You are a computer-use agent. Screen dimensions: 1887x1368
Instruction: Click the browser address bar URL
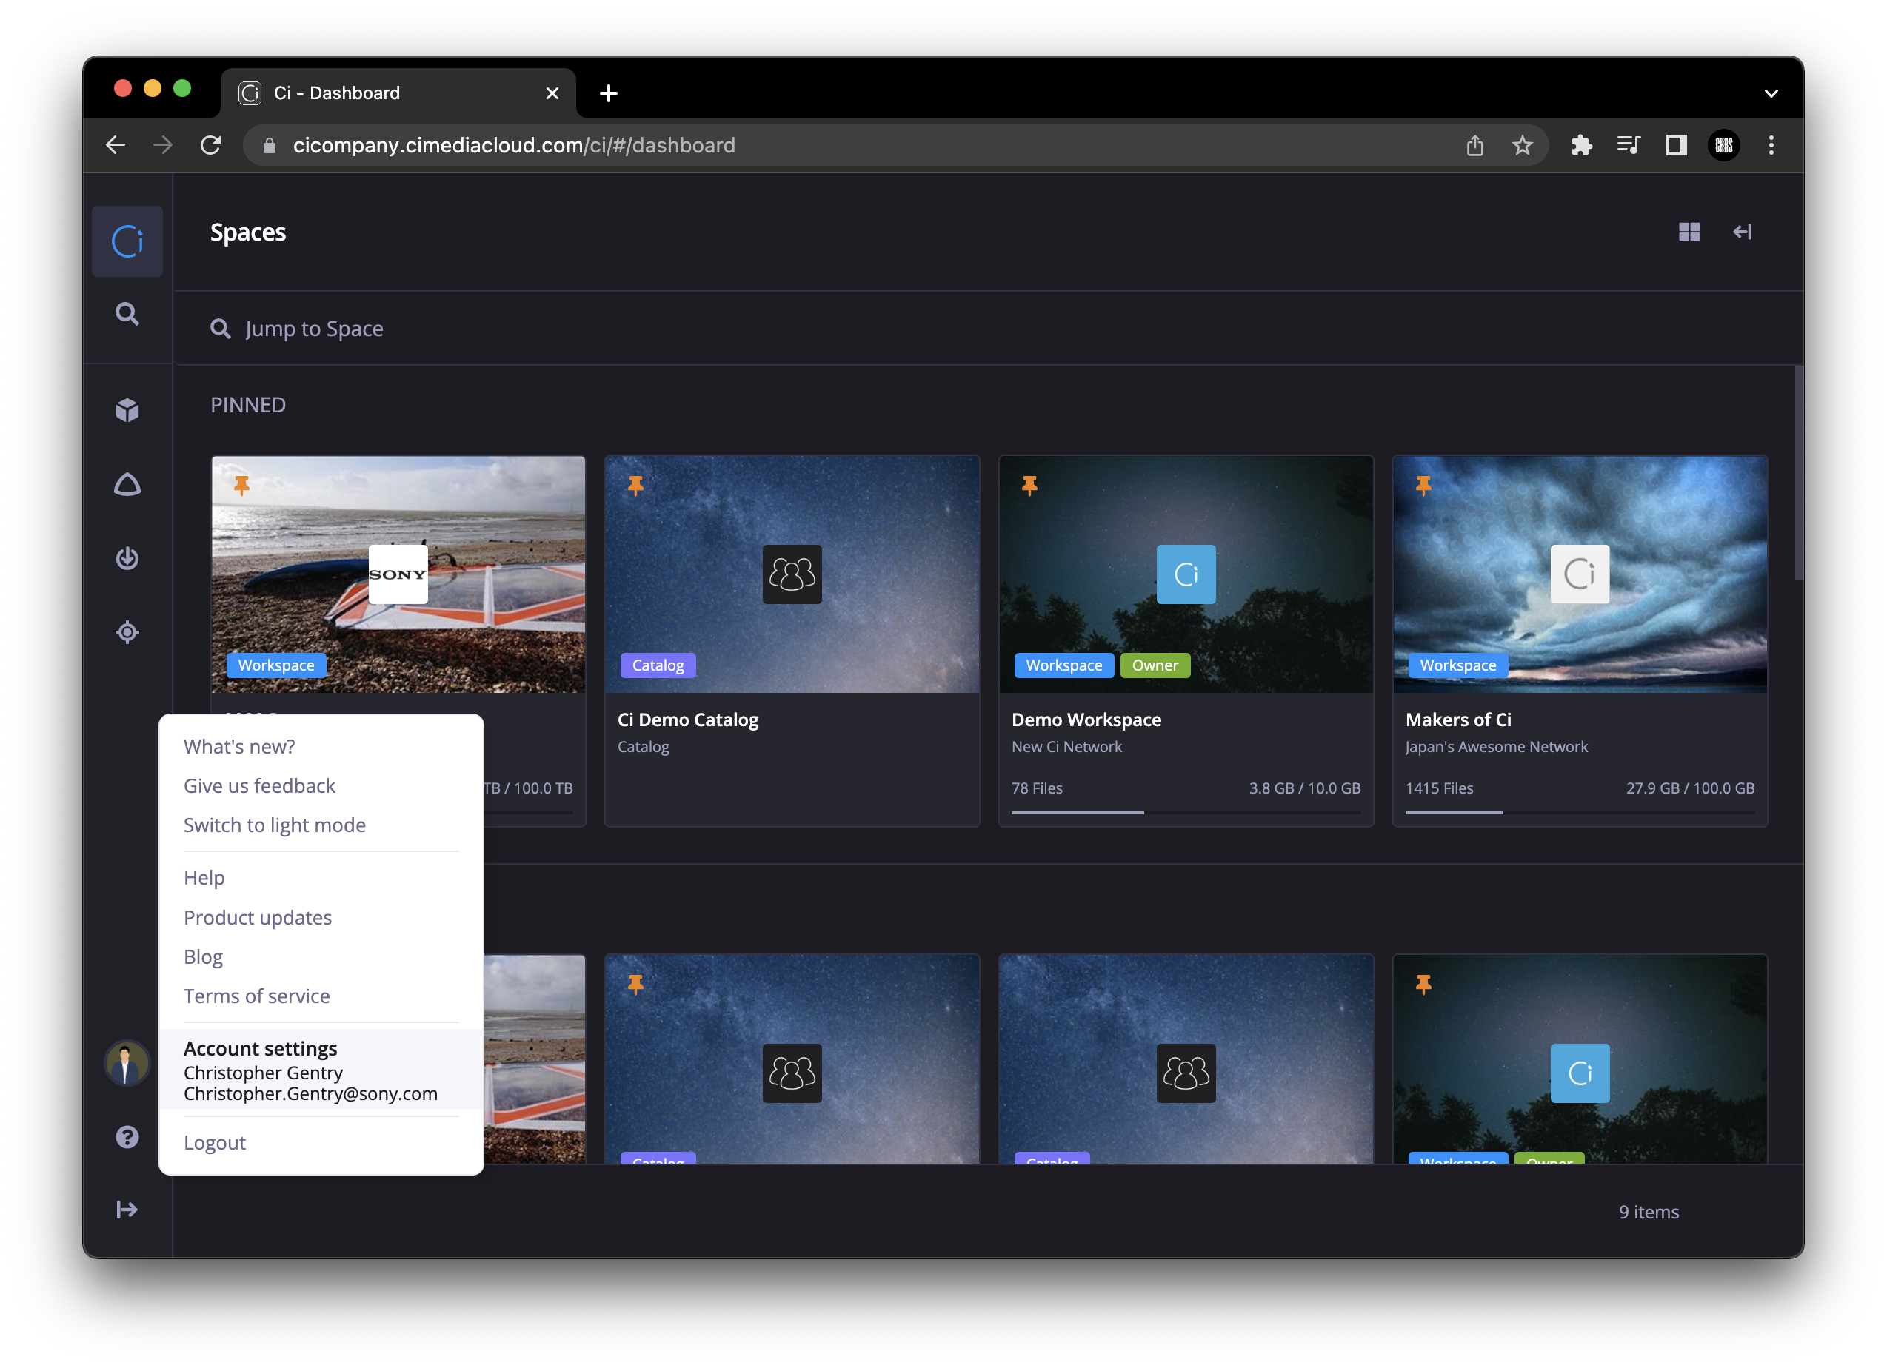[x=513, y=146]
